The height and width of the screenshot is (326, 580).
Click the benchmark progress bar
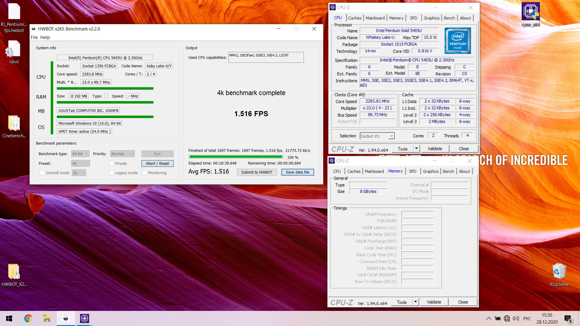click(x=236, y=157)
